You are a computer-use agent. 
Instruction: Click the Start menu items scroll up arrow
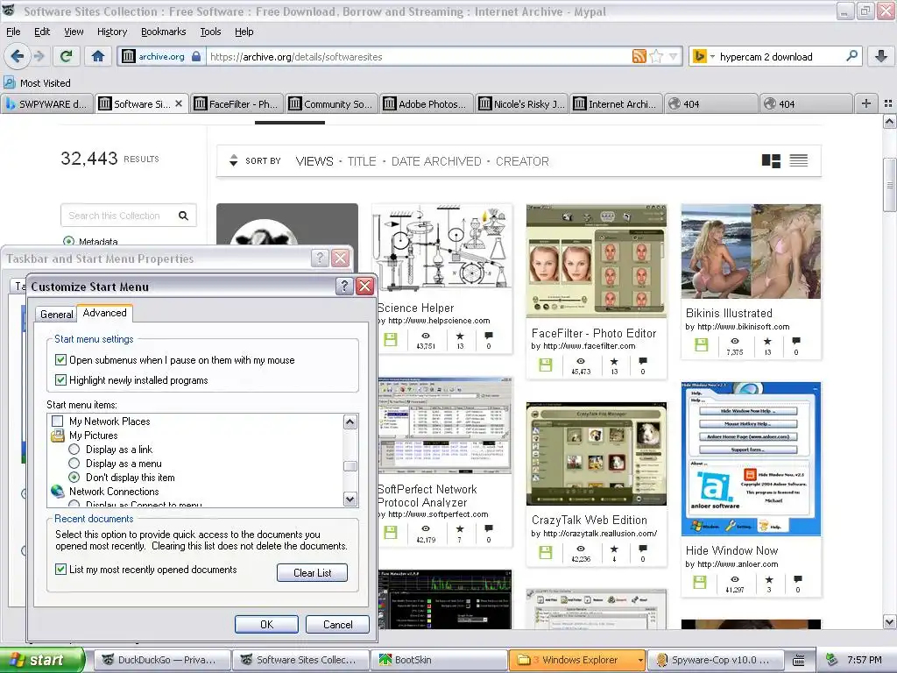point(350,422)
